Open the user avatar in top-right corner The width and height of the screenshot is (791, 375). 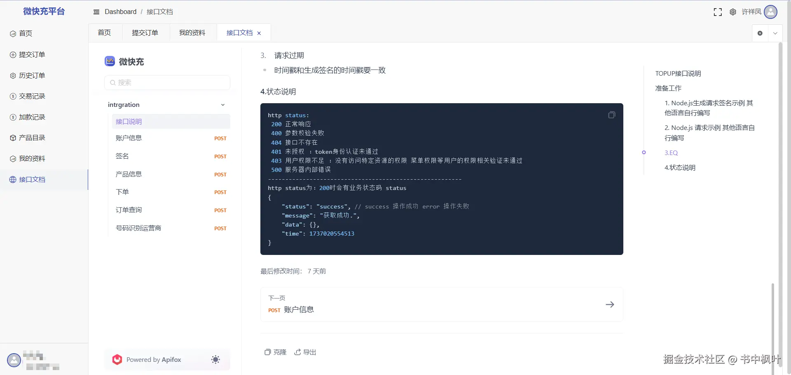[770, 12]
